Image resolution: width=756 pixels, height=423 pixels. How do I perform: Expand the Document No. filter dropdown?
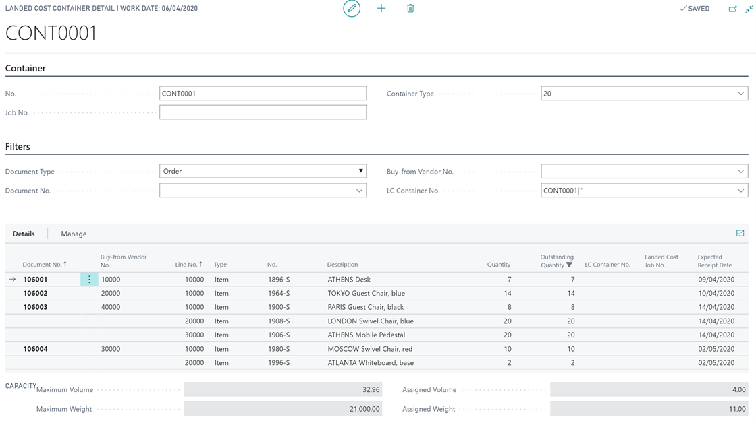359,191
